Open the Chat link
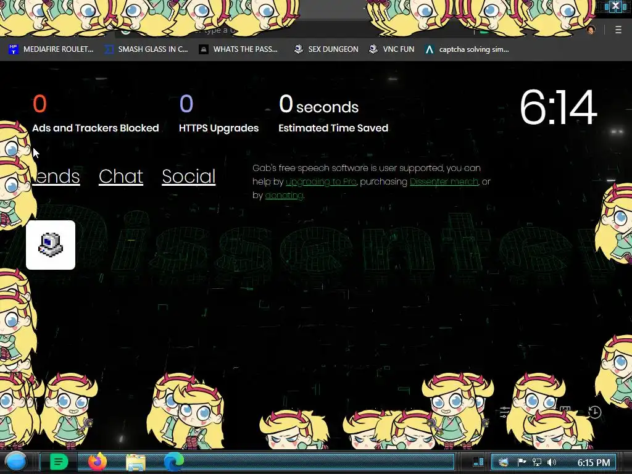 [121, 177]
